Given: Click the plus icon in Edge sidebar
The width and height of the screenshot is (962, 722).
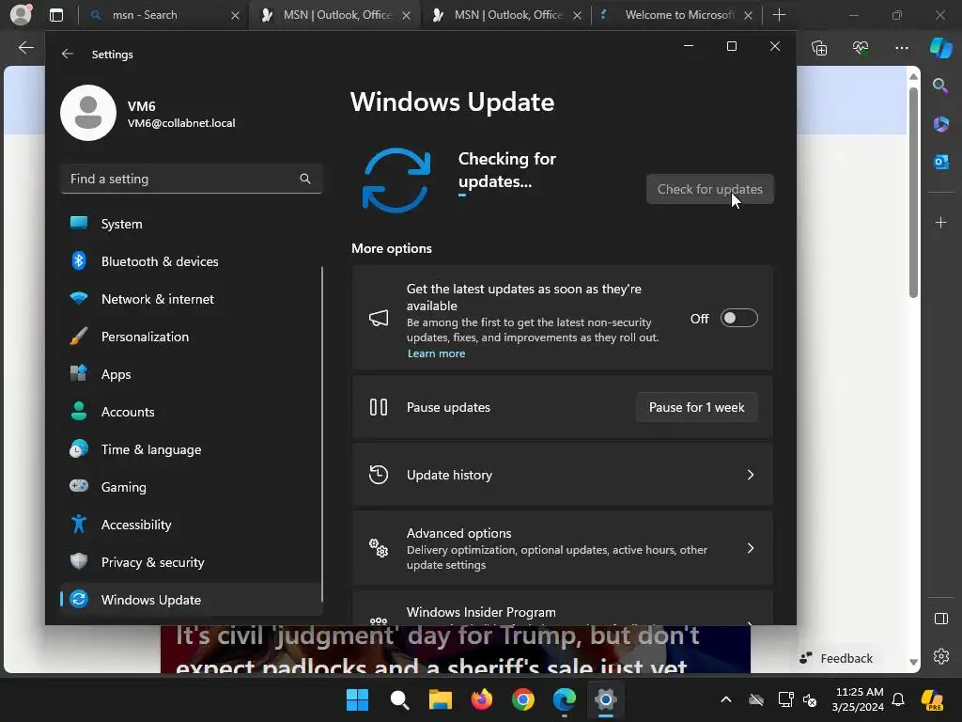Looking at the screenshot, I should tap(940, 222).
